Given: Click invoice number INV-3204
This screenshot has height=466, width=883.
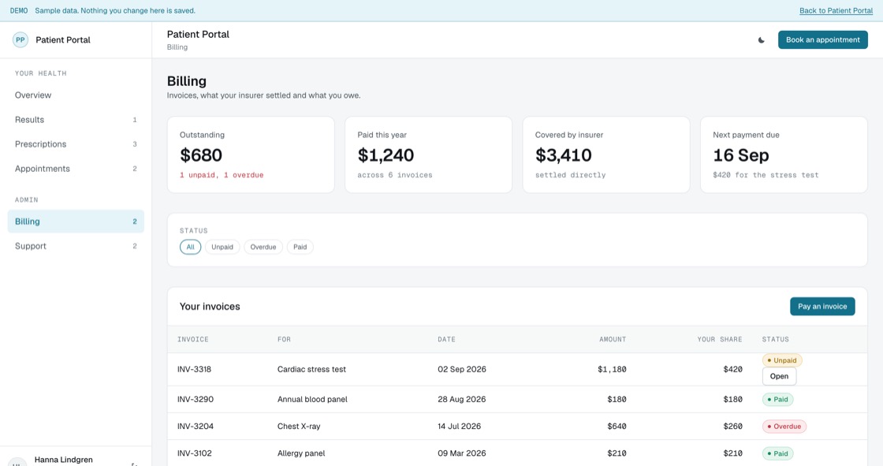Looking at the screenshot, I should point(196,427).
